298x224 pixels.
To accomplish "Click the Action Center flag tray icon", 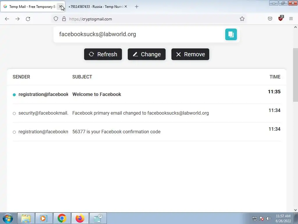I will pyautogui.click(x=262, y=218).
